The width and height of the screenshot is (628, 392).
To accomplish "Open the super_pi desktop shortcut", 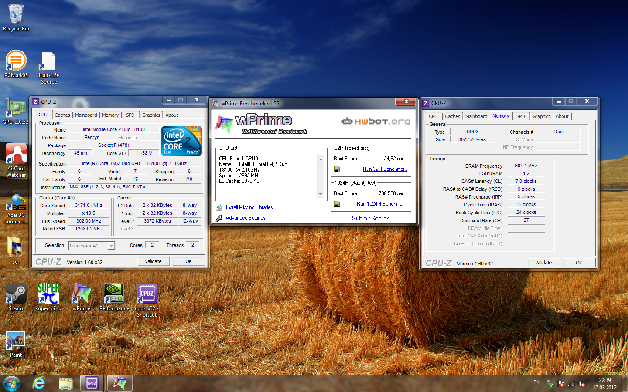I will click(48, 297).
